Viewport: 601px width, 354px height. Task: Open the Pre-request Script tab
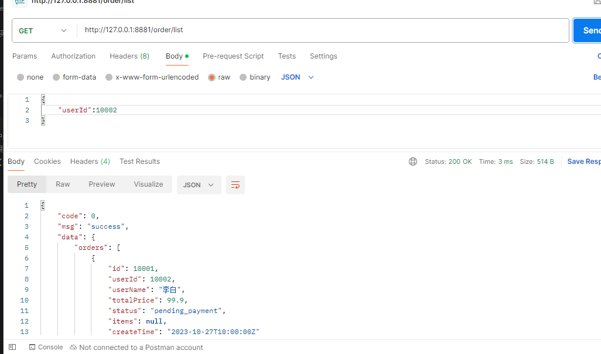[x=233, y=56]
